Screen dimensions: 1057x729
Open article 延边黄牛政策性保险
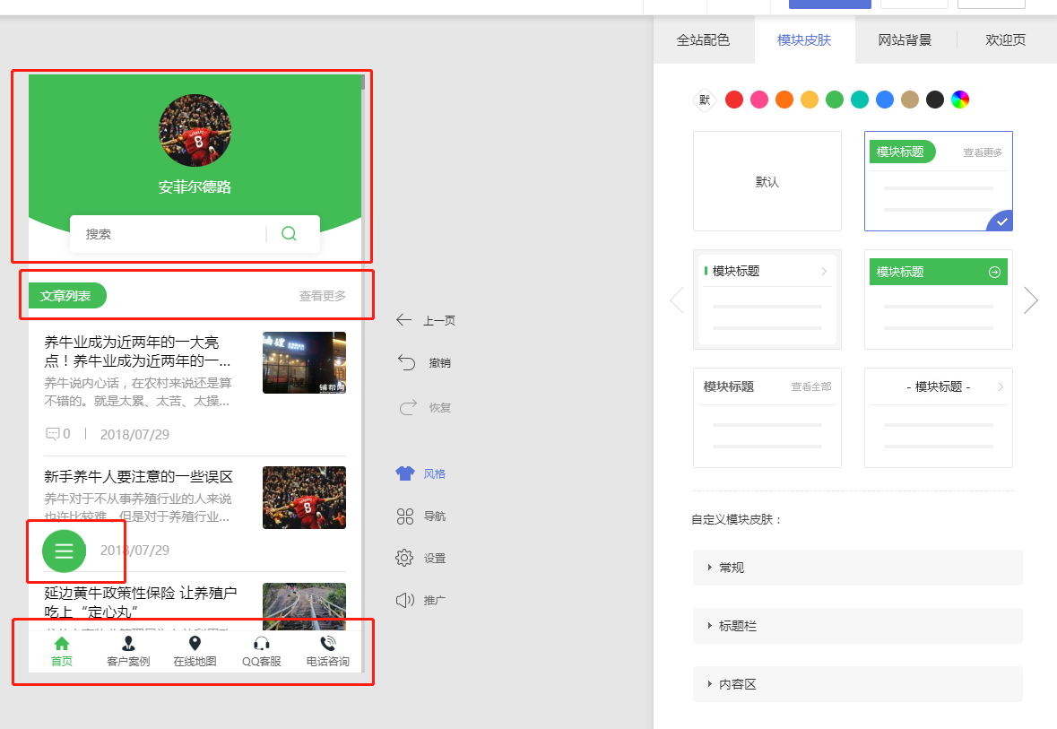[140, 603]
